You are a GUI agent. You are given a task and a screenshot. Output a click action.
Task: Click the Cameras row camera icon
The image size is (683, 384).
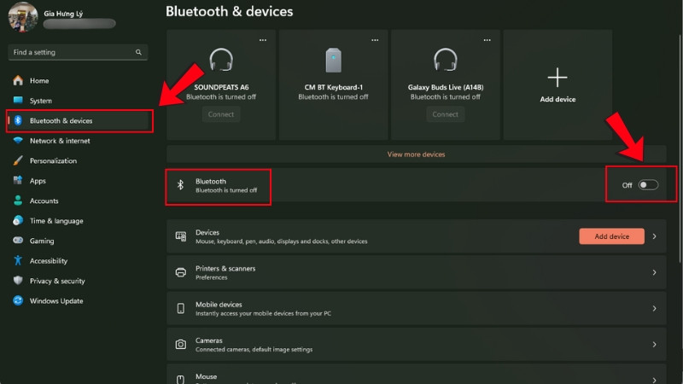tap(181, 345)
